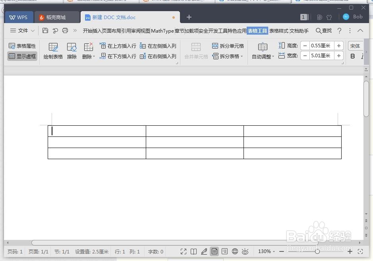
Task: Increase the column 宽度 with plus button
Action: tap(339, 56)
